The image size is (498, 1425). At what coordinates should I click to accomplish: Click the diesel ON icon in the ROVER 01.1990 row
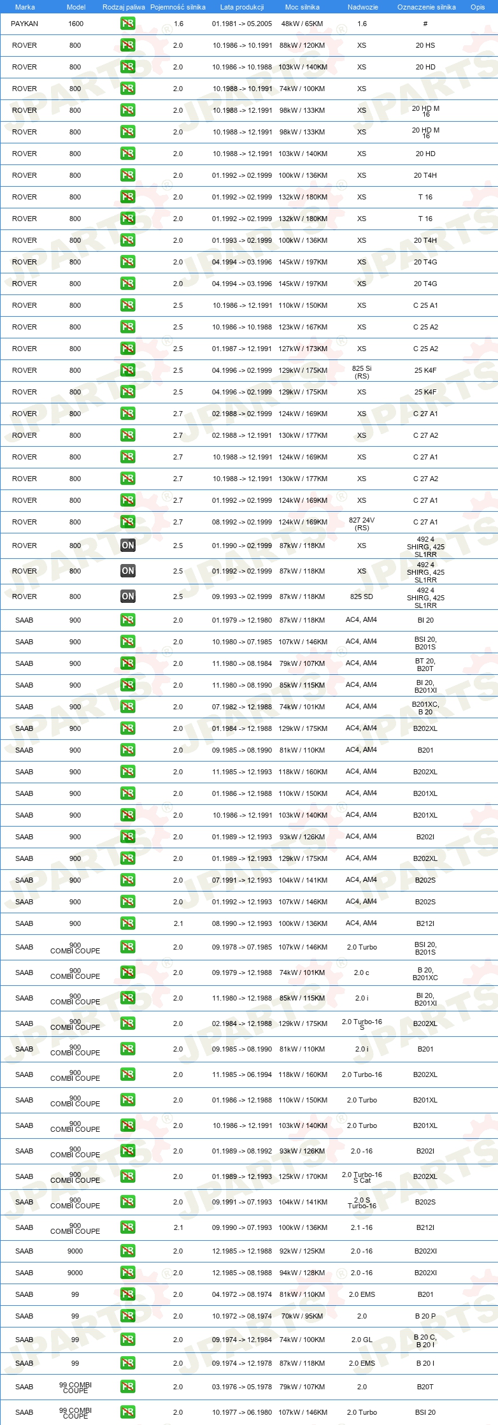128,546
